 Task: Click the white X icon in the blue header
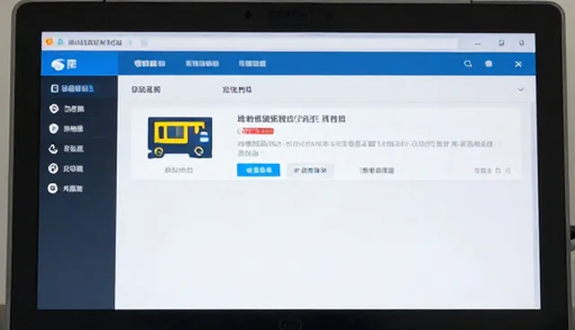click(x=518, y=64)
